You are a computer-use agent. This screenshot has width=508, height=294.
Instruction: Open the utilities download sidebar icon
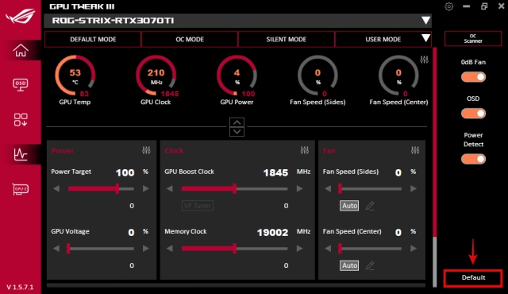[x=21, y=120]
